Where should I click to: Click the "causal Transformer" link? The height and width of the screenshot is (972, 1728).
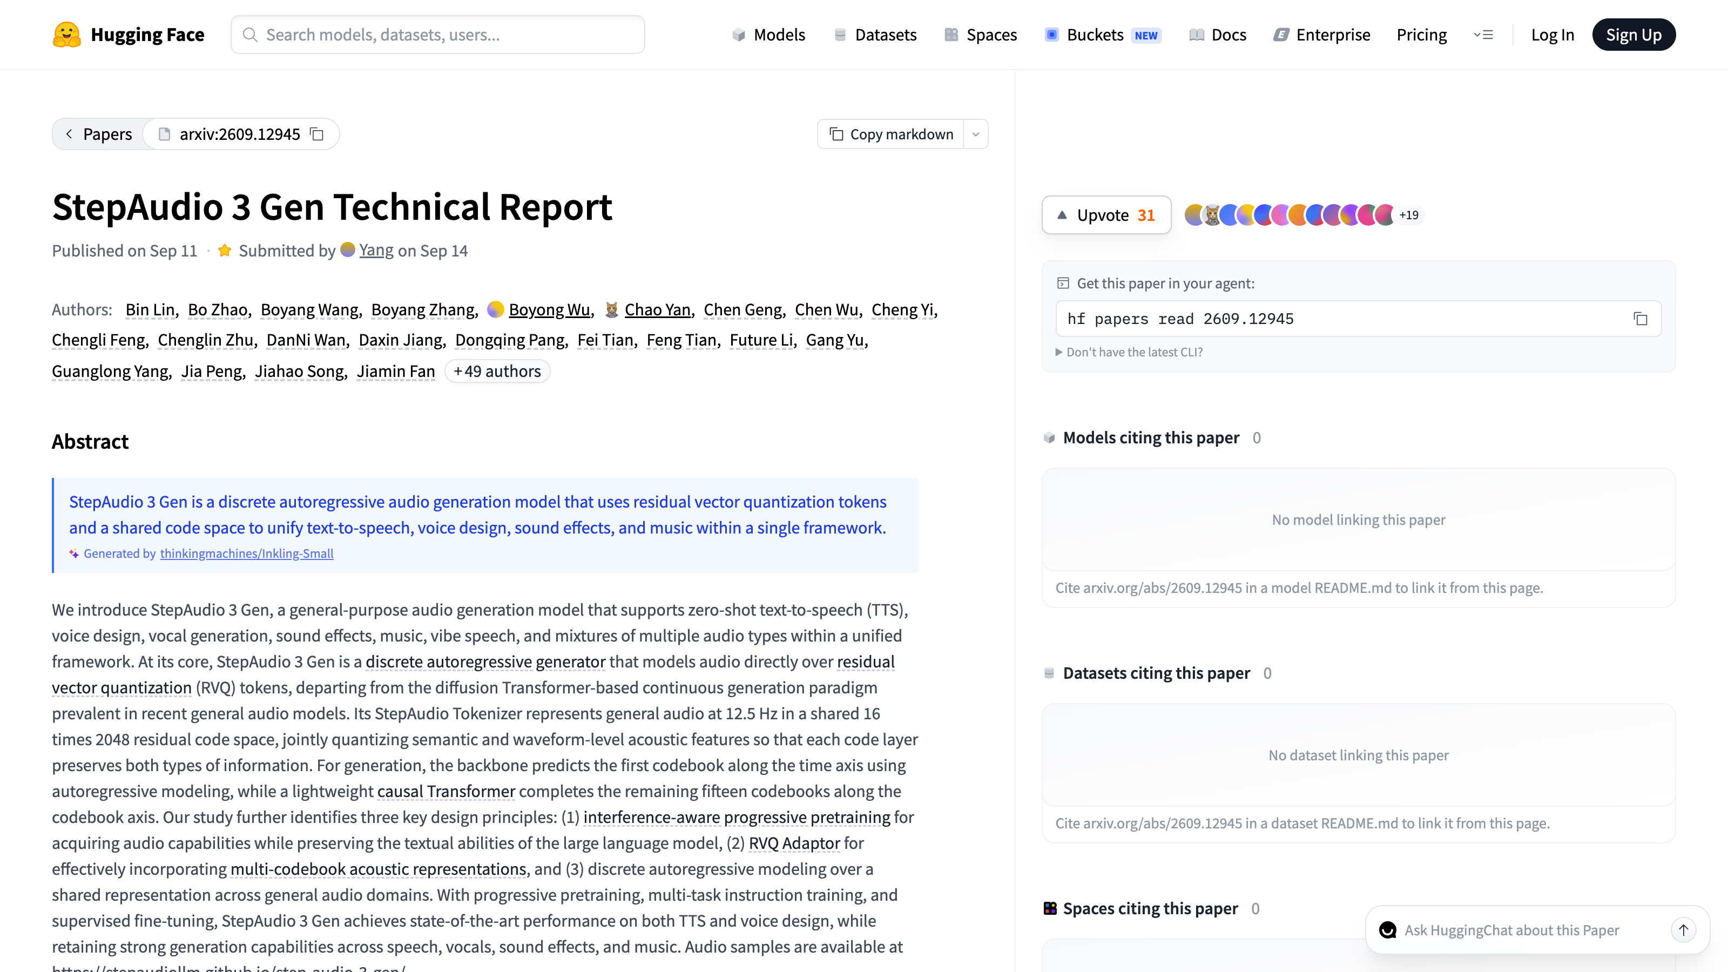point(446,791)
